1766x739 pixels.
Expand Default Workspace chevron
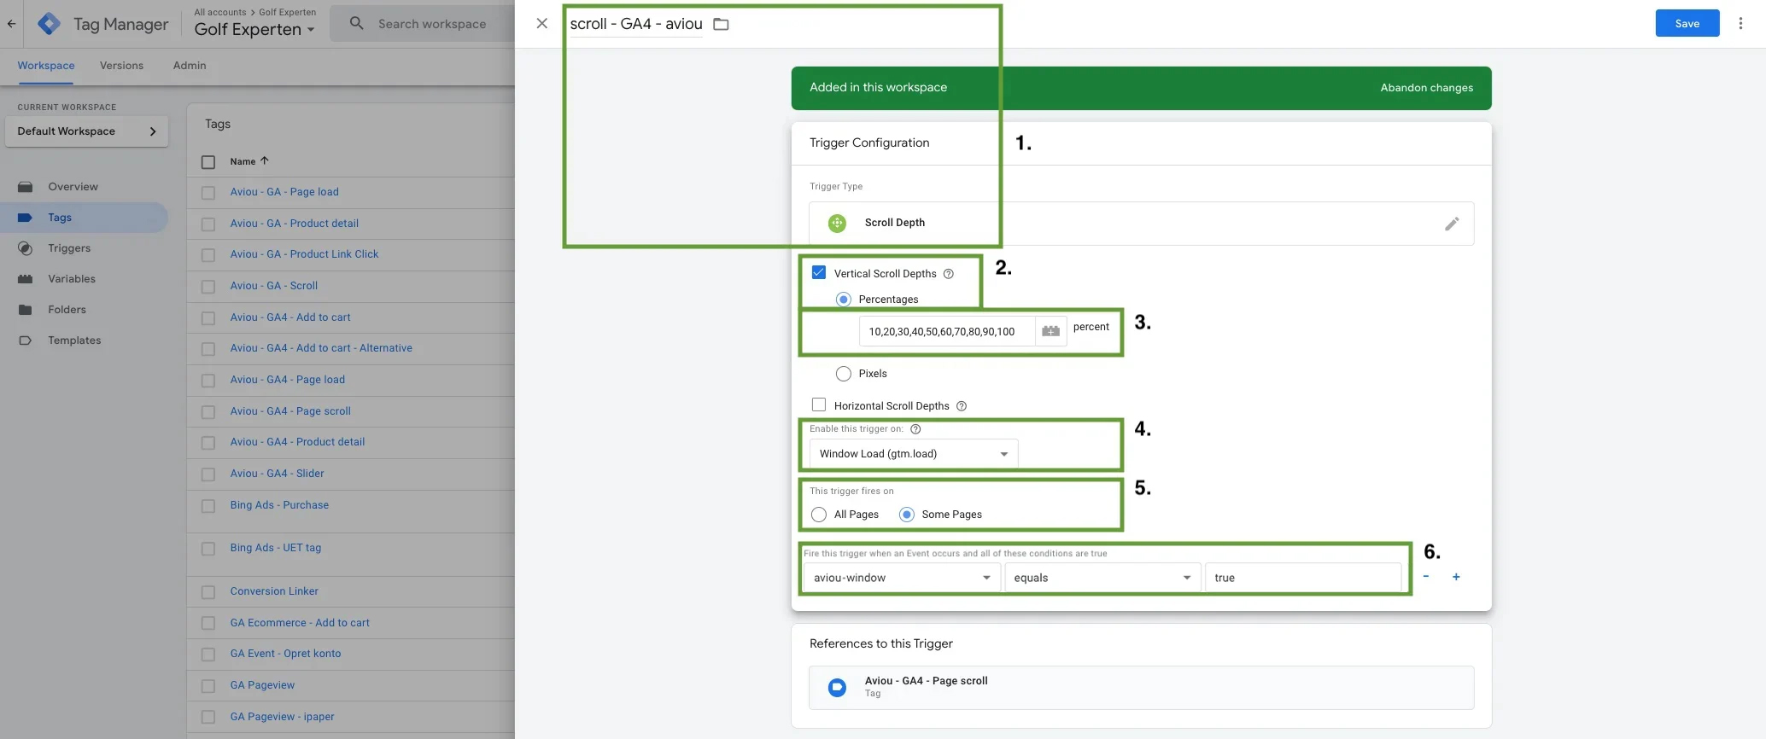click(153, 131)
